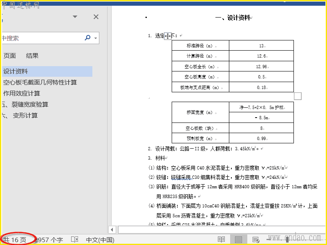Click table cell 空心板数（块）

(x=200, y=128)
